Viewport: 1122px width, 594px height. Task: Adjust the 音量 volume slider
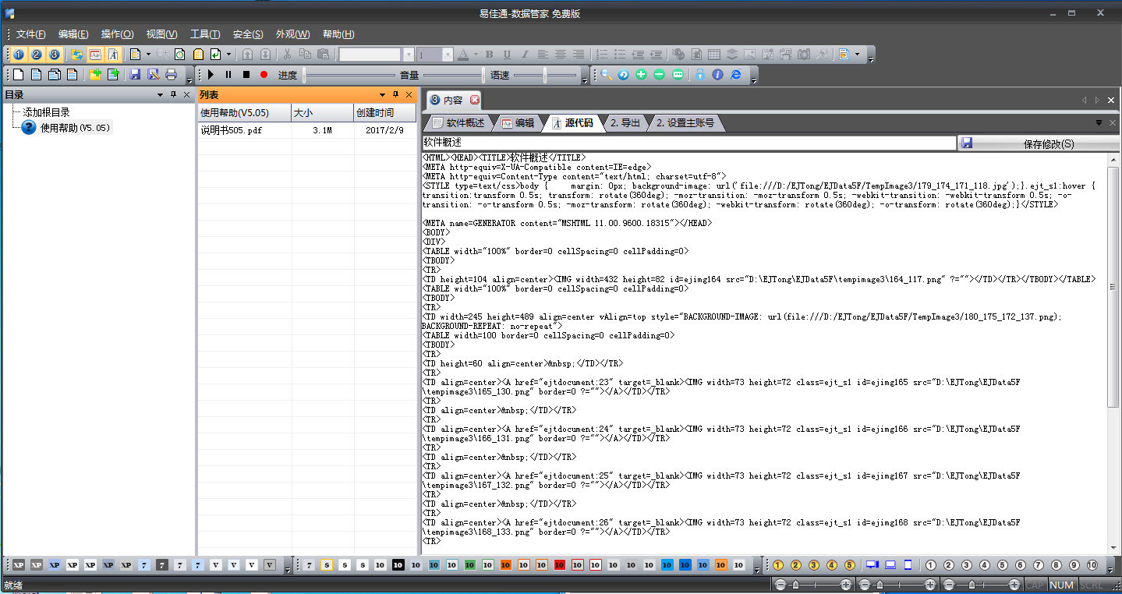(453, 75)
